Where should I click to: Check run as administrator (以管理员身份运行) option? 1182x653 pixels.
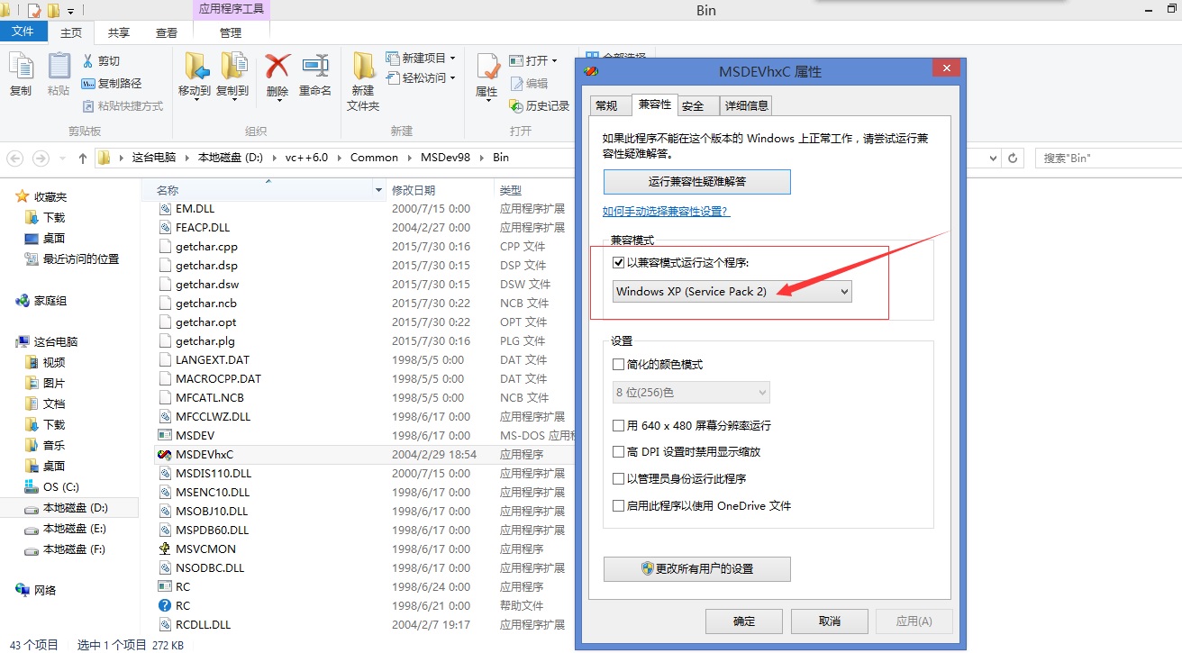click(618, 479)
